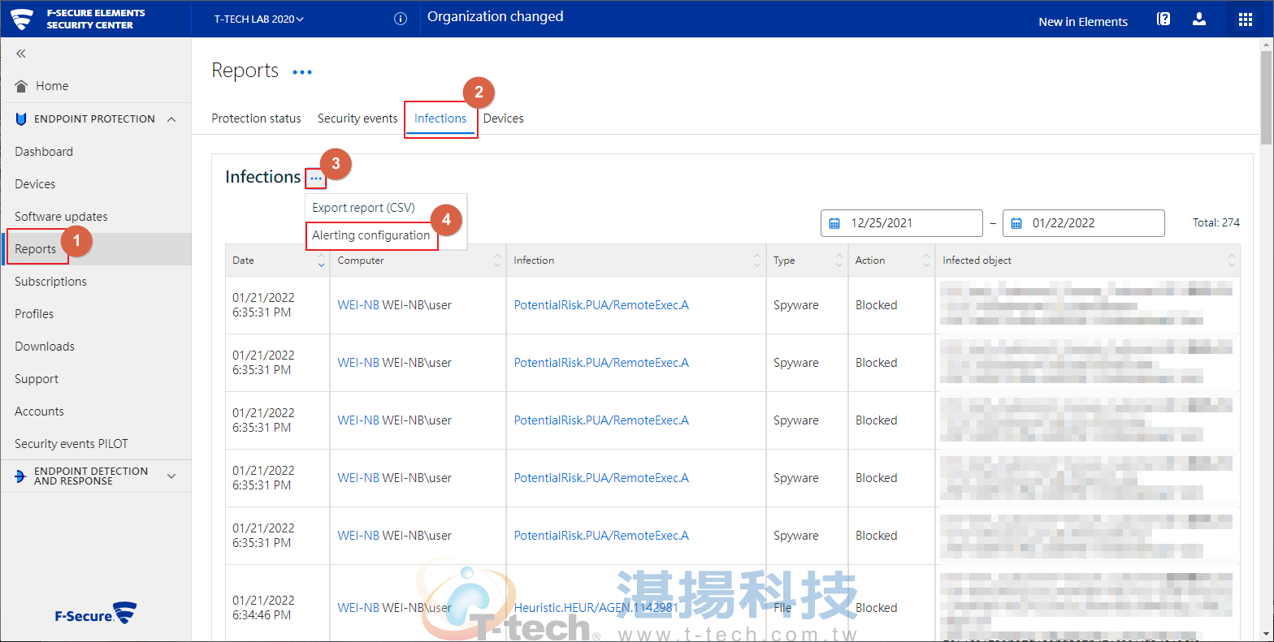1274x642 pixels.
Task: Open the help question mark icon
Action: (1163, 19)
